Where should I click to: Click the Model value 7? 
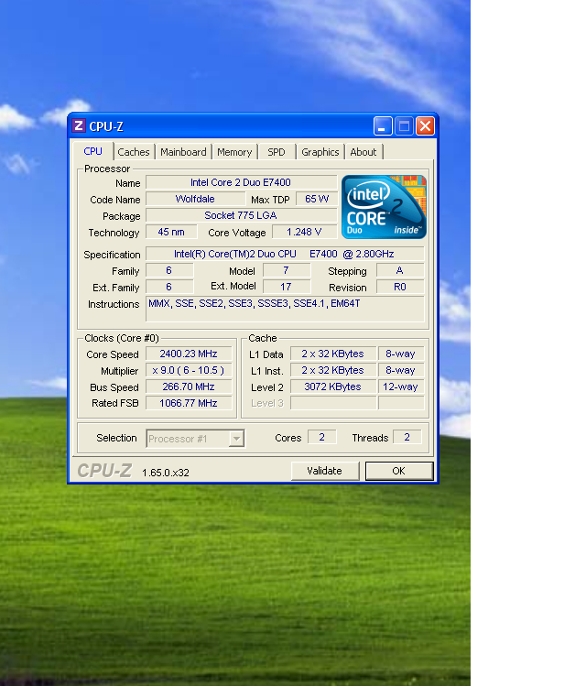[x=286, y=270]
